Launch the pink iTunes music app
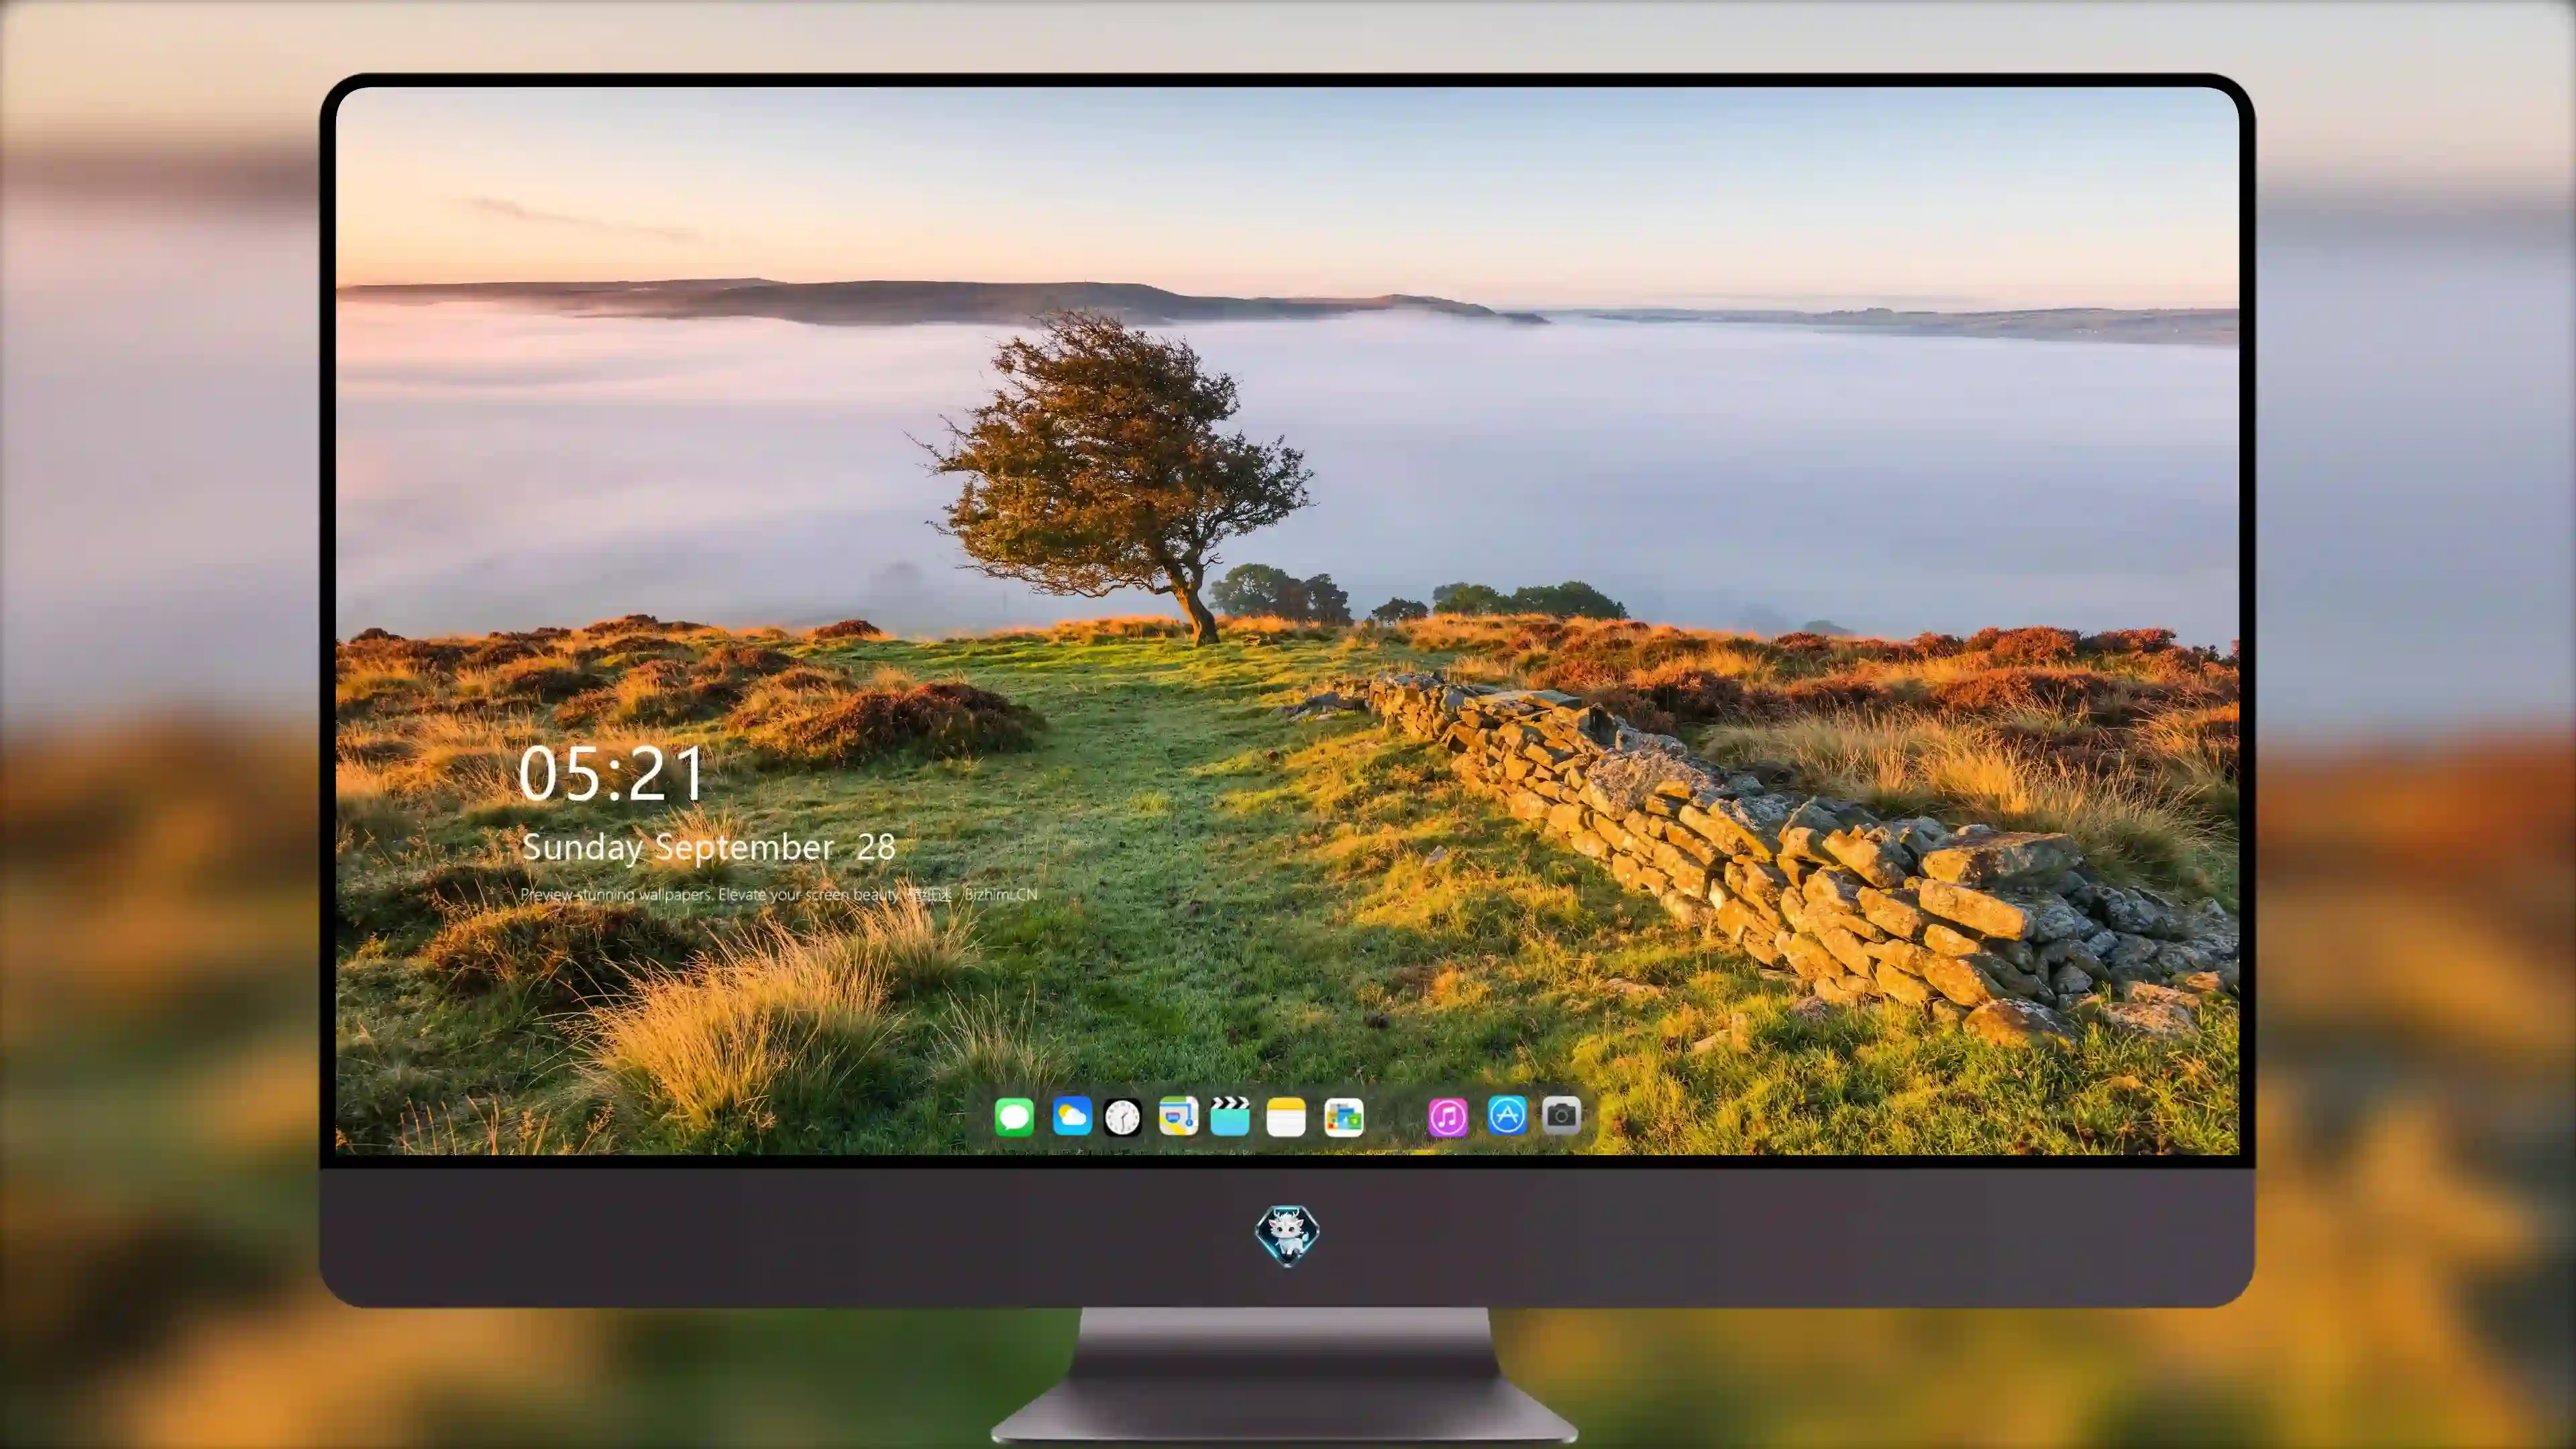 click(1448, 1117)
